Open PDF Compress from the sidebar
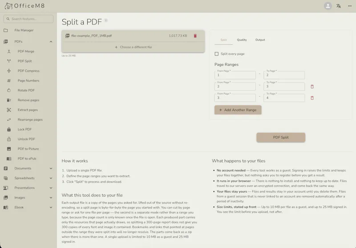Screen dimensions: 356x248 28,71
